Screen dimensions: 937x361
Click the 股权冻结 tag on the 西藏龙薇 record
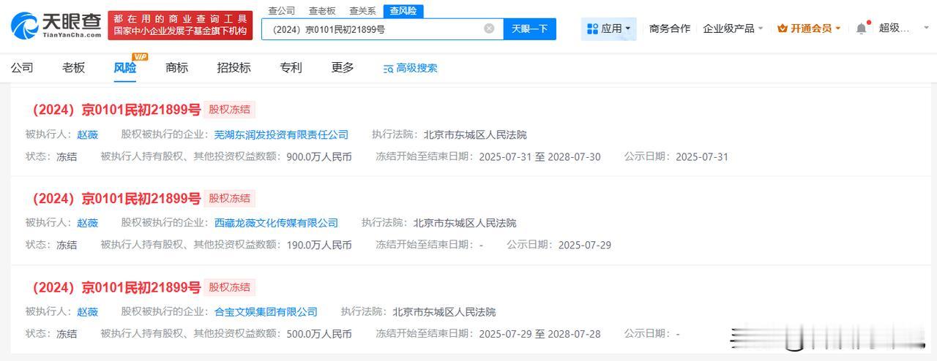(x=229, y=198)
